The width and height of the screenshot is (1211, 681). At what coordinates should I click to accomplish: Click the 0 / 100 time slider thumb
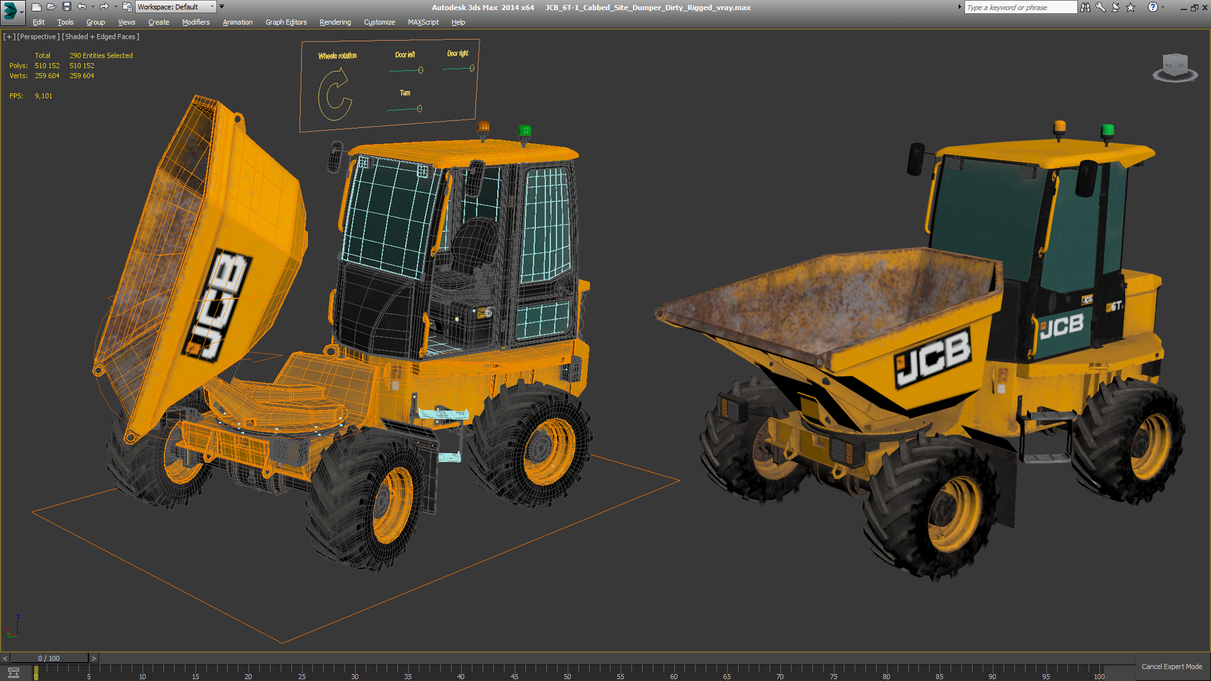[49, 658]
